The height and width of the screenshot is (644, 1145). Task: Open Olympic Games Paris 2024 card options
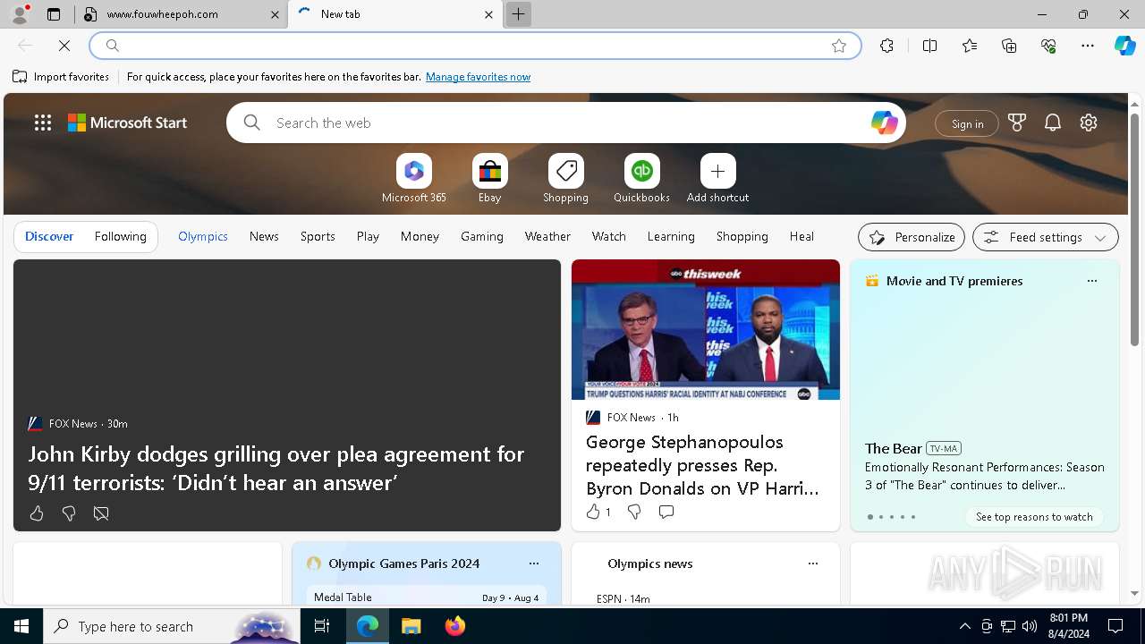coord(534,563)
